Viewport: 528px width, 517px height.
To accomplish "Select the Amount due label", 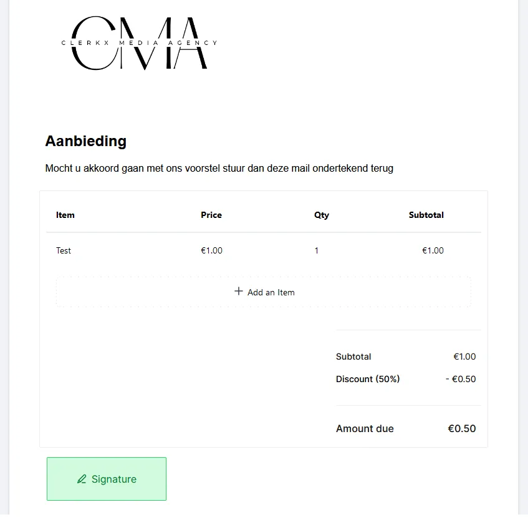I will [365, 428].
